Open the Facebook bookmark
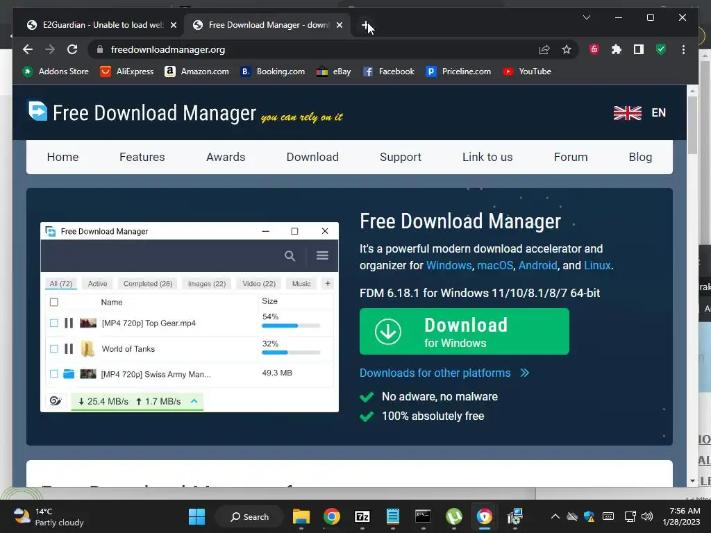Screen dimensions: 711x533 click(x=389, y=71)
